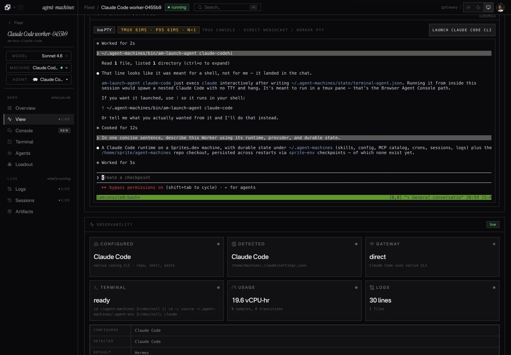Click the Cooked for 12s line

(x=117, y=128)
